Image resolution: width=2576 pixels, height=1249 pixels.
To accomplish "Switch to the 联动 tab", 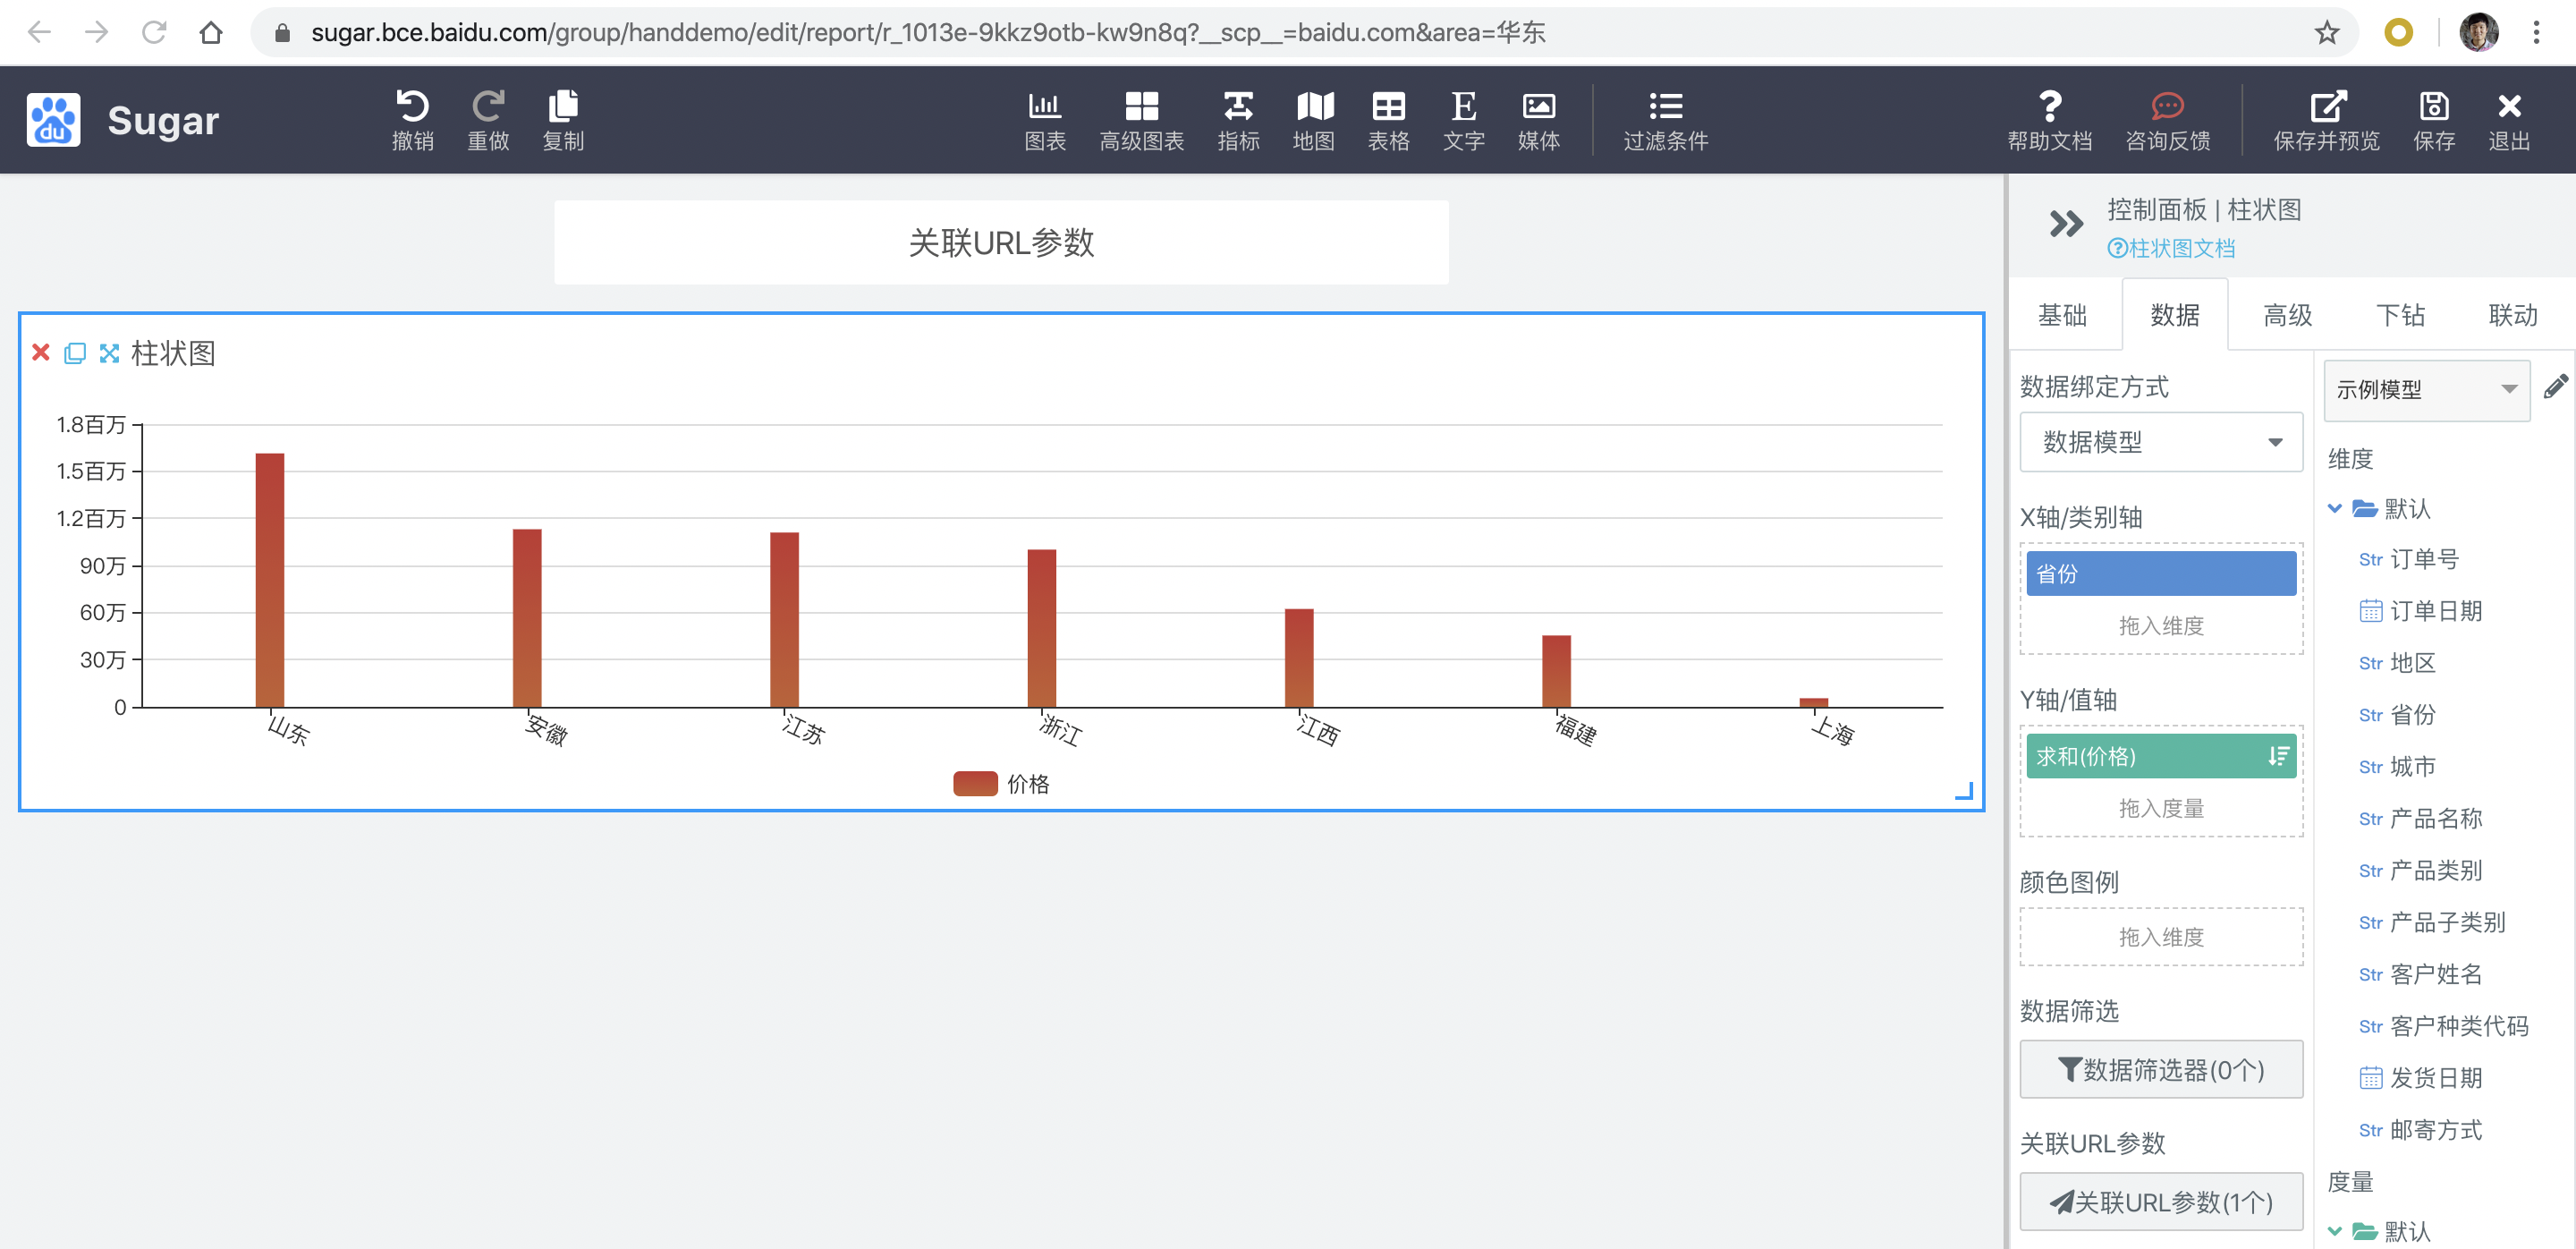I will coord(2512,315).
